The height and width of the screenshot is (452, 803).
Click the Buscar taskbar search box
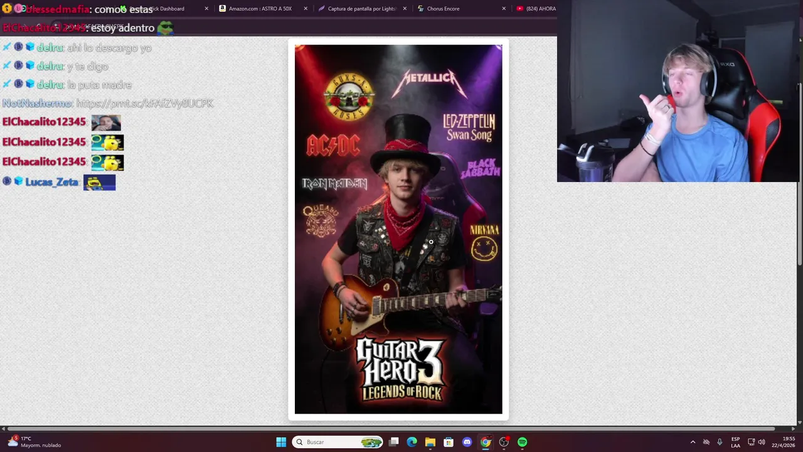339,442
